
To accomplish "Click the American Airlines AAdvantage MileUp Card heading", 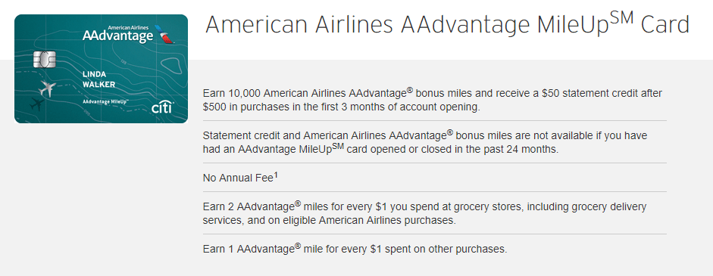I will click(447, 25).
